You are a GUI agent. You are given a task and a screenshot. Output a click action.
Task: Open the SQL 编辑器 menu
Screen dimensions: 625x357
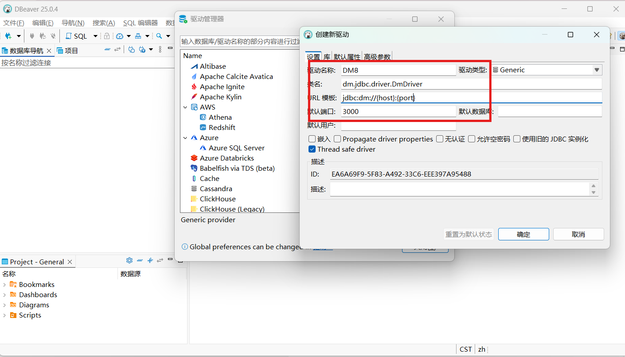[x=141, y=23]
